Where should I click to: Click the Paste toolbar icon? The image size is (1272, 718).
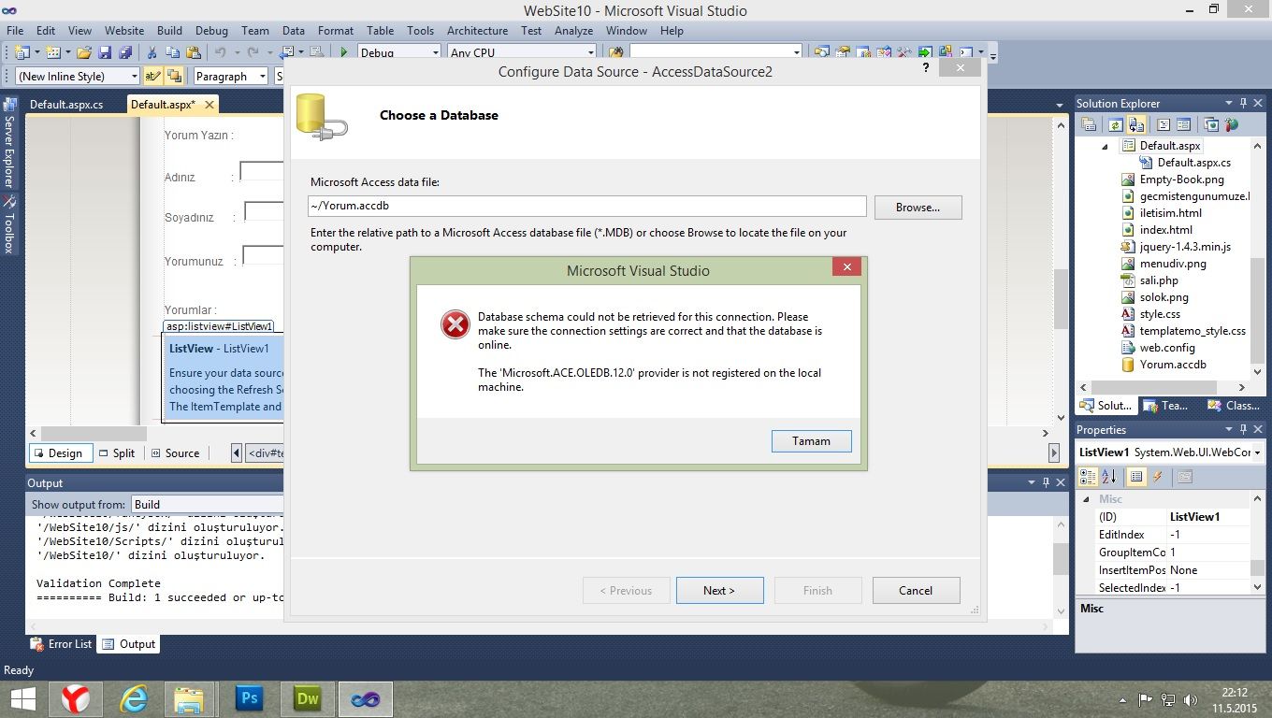tap(194, 52)
